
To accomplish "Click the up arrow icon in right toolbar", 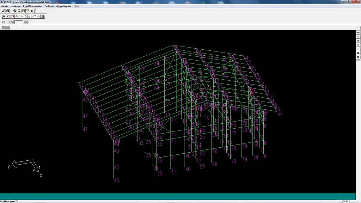I will [x=358, y=28].
